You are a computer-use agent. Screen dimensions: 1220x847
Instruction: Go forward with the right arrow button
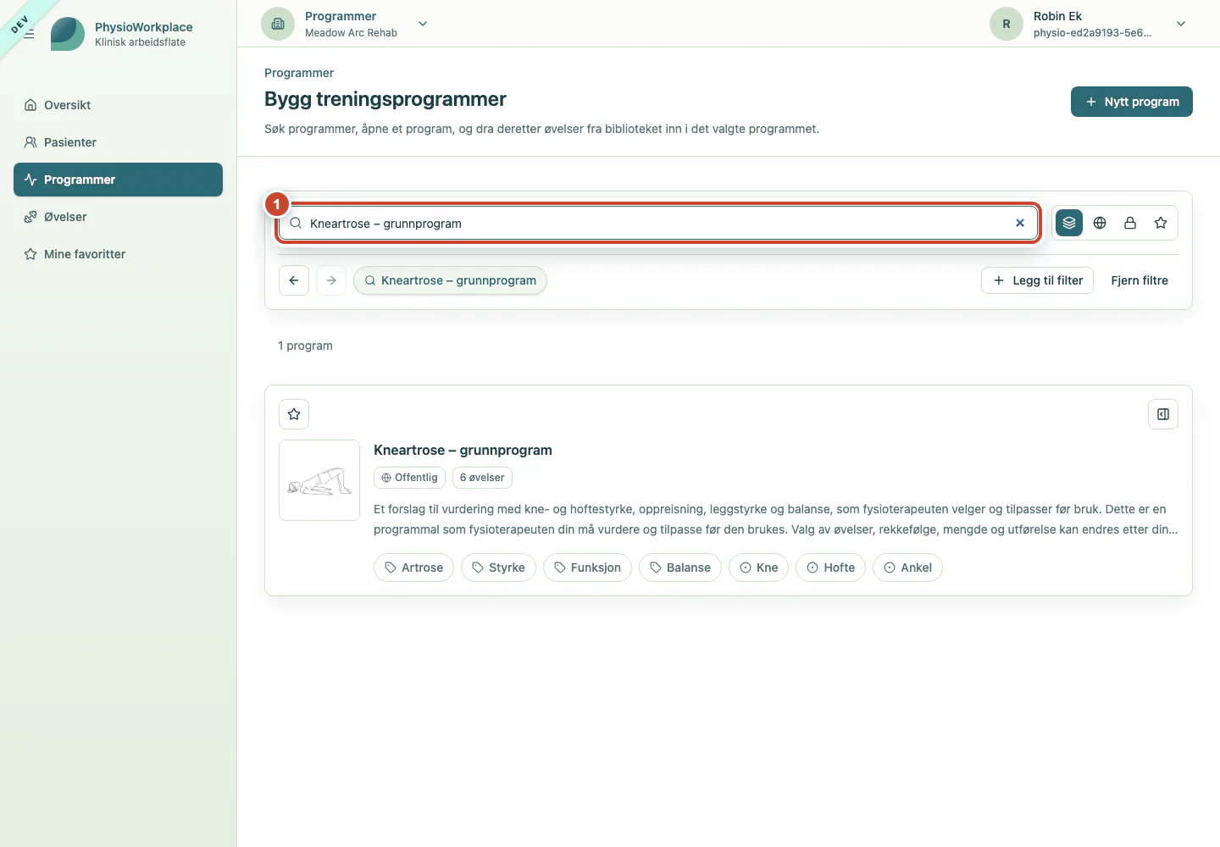point(331,280)
